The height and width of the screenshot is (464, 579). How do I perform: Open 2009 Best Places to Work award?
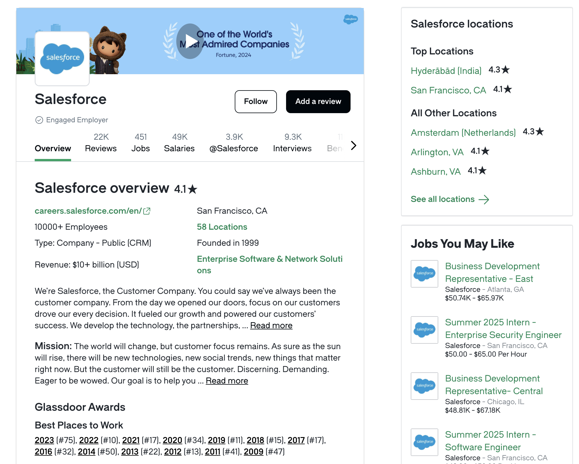(x=254, y=452)
